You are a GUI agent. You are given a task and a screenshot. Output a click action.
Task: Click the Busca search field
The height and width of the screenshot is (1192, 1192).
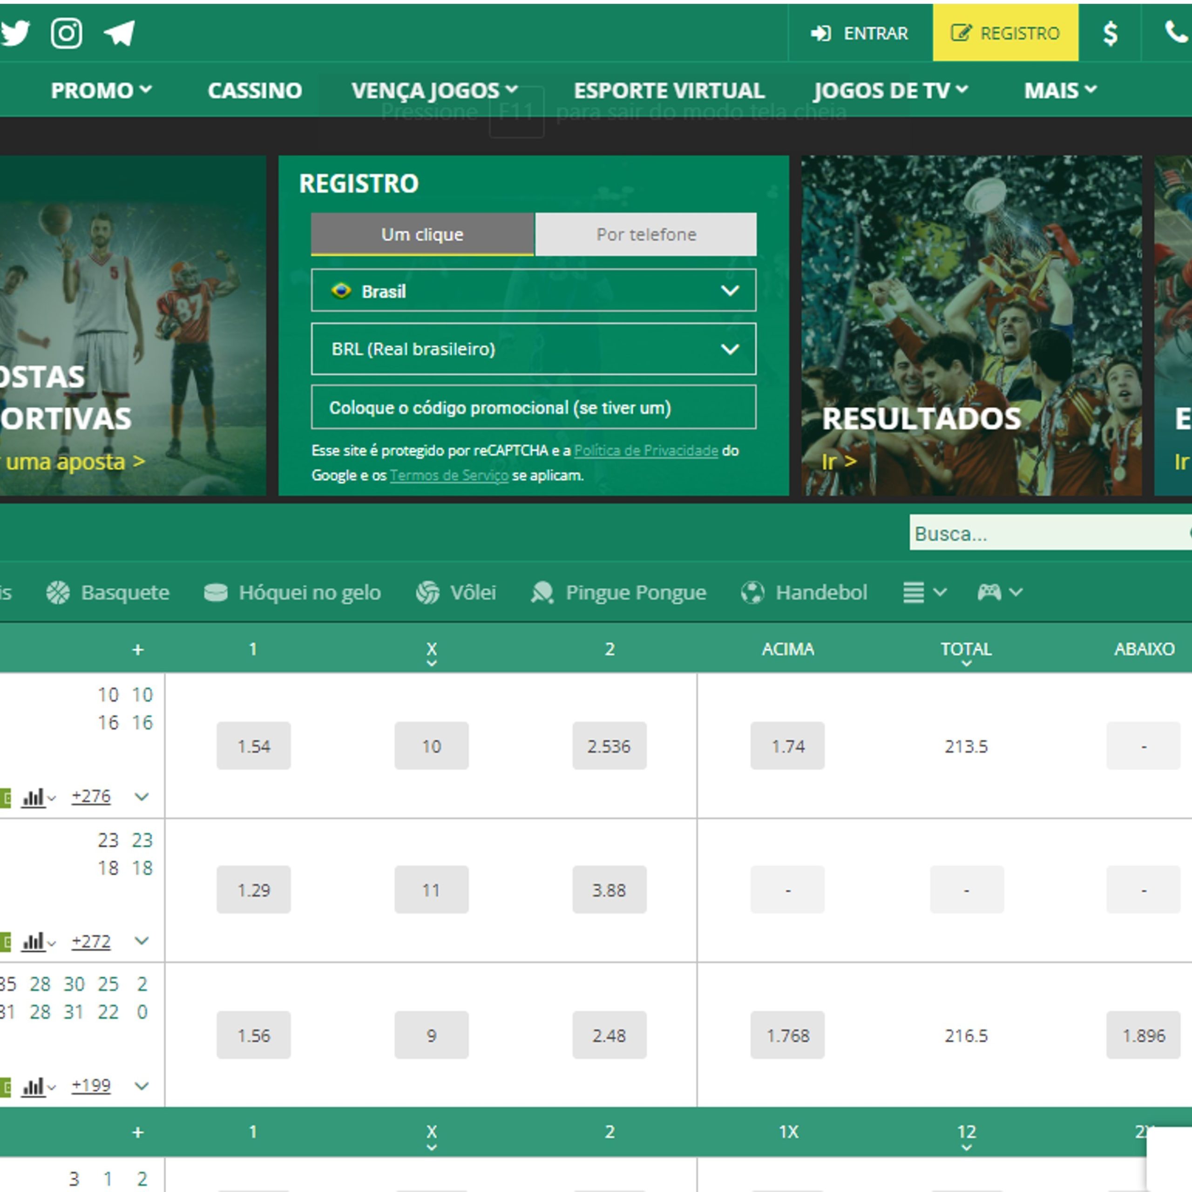point(1050,533)
